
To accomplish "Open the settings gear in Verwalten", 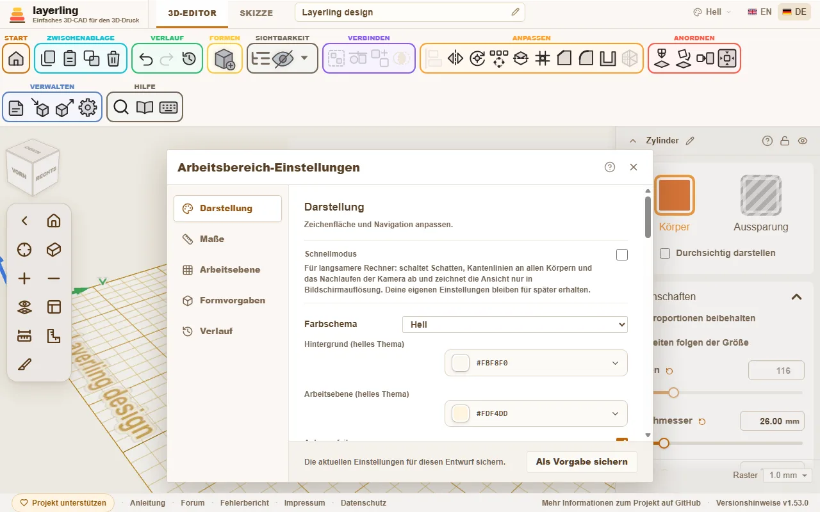I will click(88, 108).
